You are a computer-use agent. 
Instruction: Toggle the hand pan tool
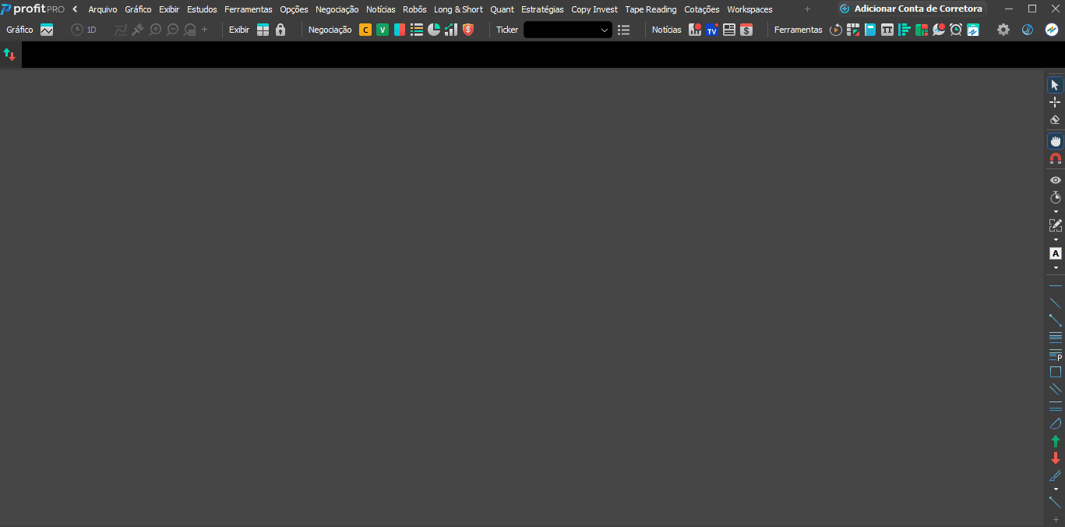[1055, 141]
